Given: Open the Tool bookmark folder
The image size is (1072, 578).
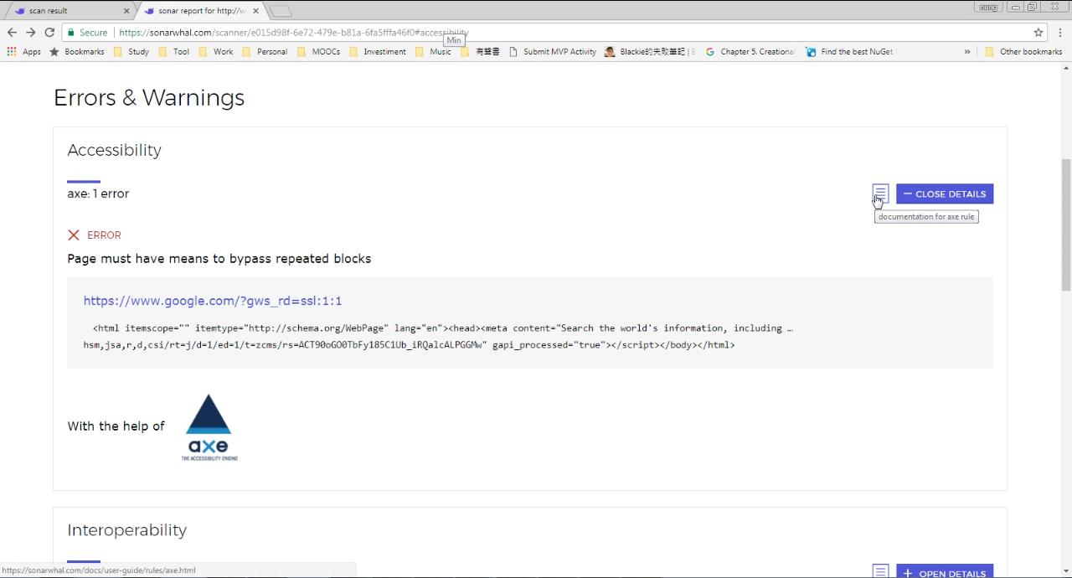Looking at the screenshot, I should pyautogui.click(x=173, y=52).
